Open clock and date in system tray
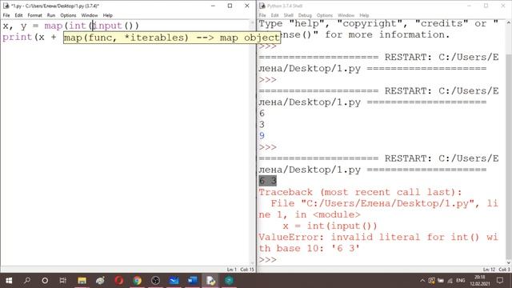This screenshot has width=512, height=288. (480, 281)
